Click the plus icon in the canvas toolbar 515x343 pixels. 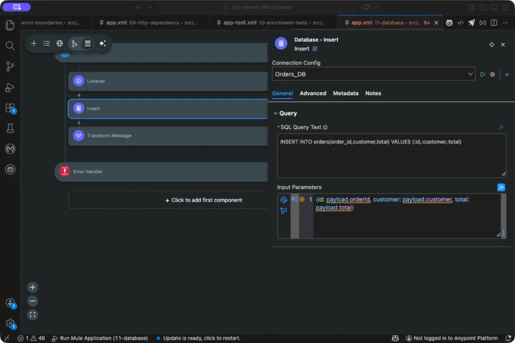[x=34, y=43]
